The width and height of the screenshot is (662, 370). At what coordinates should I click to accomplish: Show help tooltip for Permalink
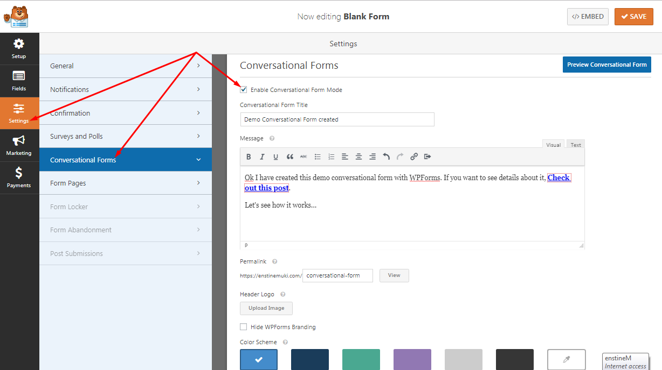coord(274,261)
